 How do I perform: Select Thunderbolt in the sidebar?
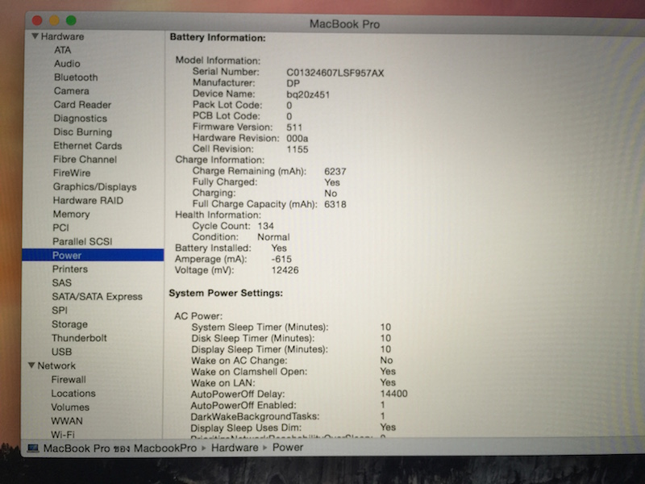coord(79,338)
